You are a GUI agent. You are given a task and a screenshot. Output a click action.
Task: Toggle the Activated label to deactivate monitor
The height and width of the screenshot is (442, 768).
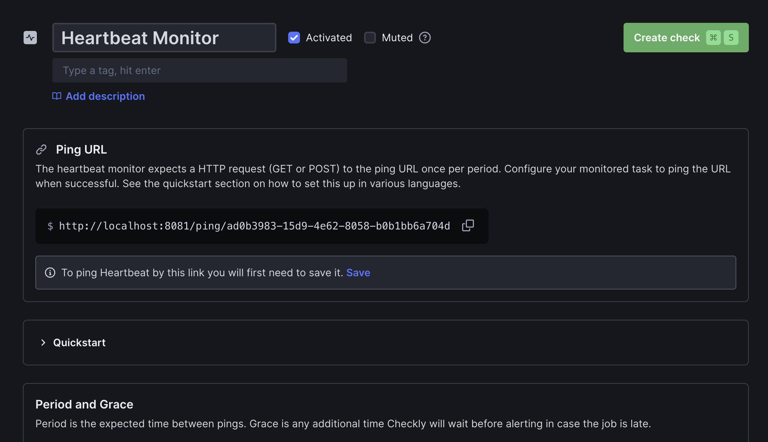(x=328, y=38)
